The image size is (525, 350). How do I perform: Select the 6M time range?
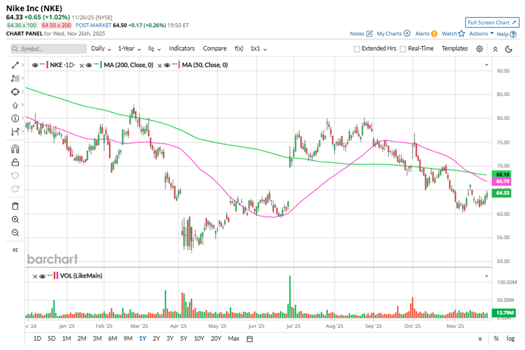coord(112,338)
